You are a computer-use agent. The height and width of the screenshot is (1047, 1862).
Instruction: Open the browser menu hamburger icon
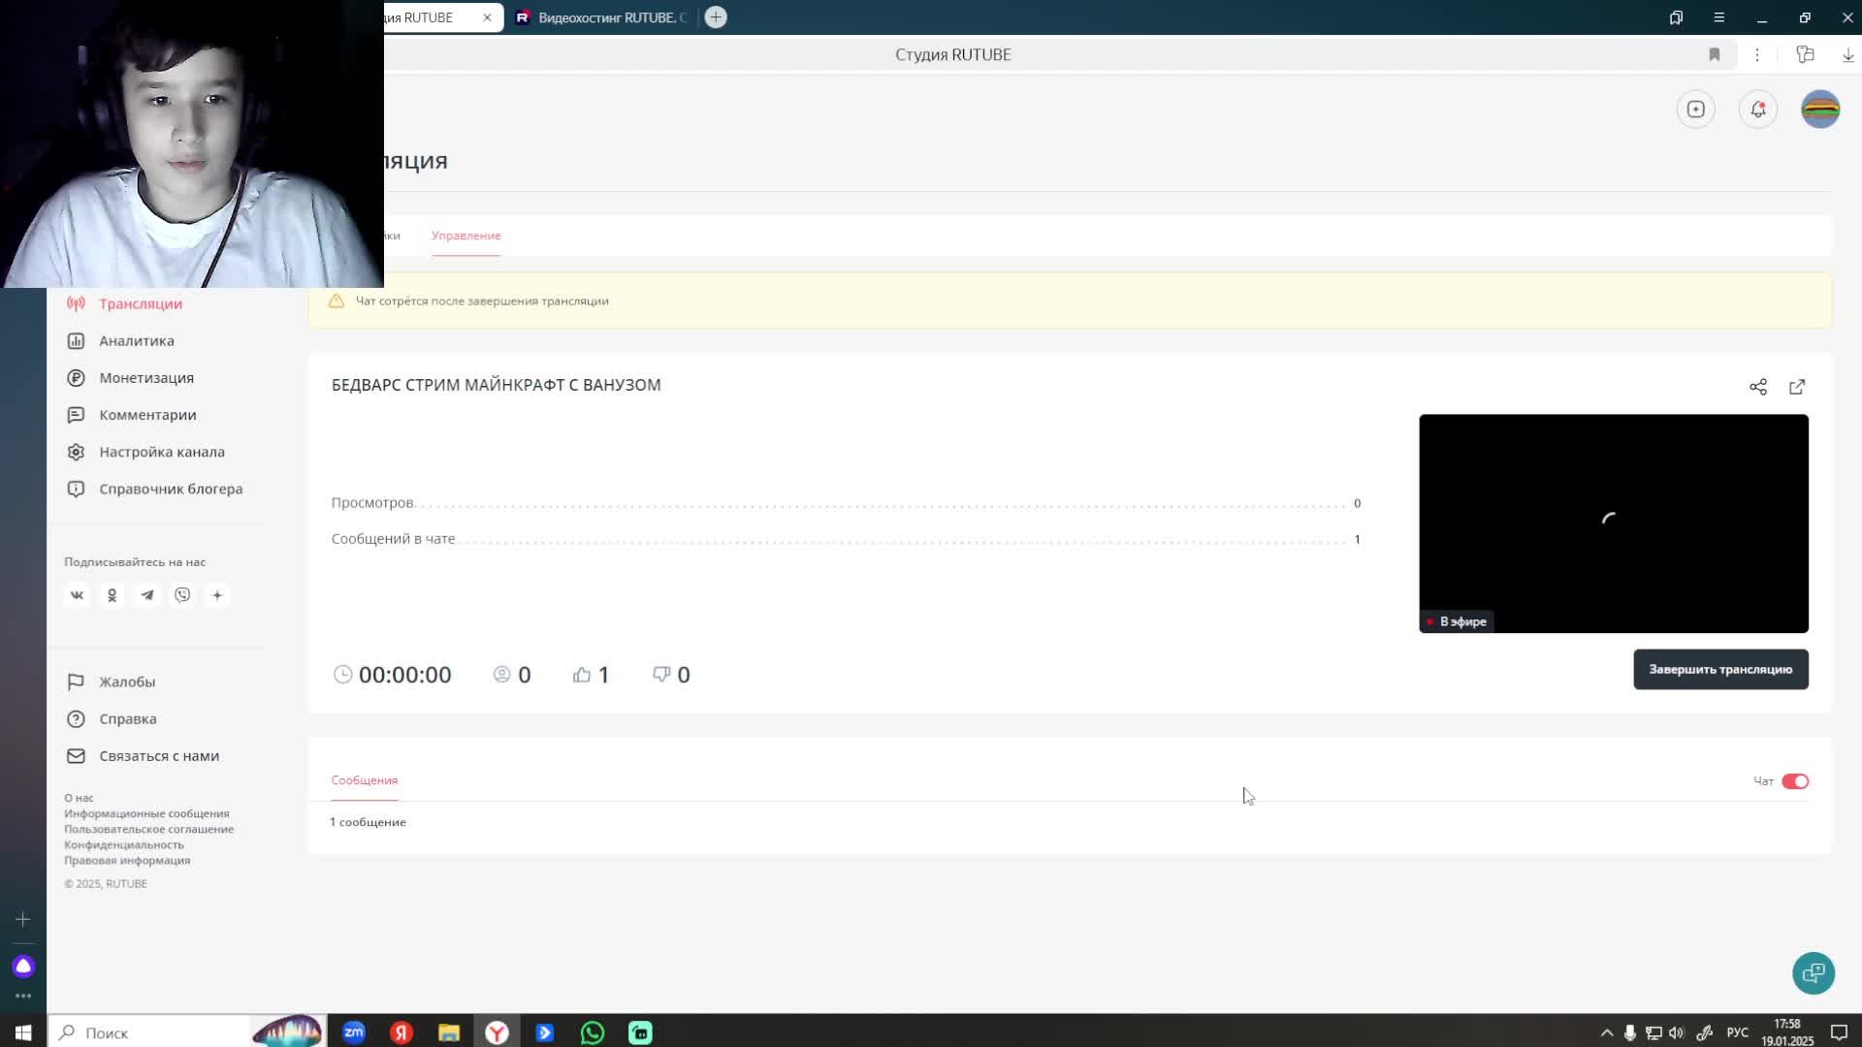pos(1718,17)
